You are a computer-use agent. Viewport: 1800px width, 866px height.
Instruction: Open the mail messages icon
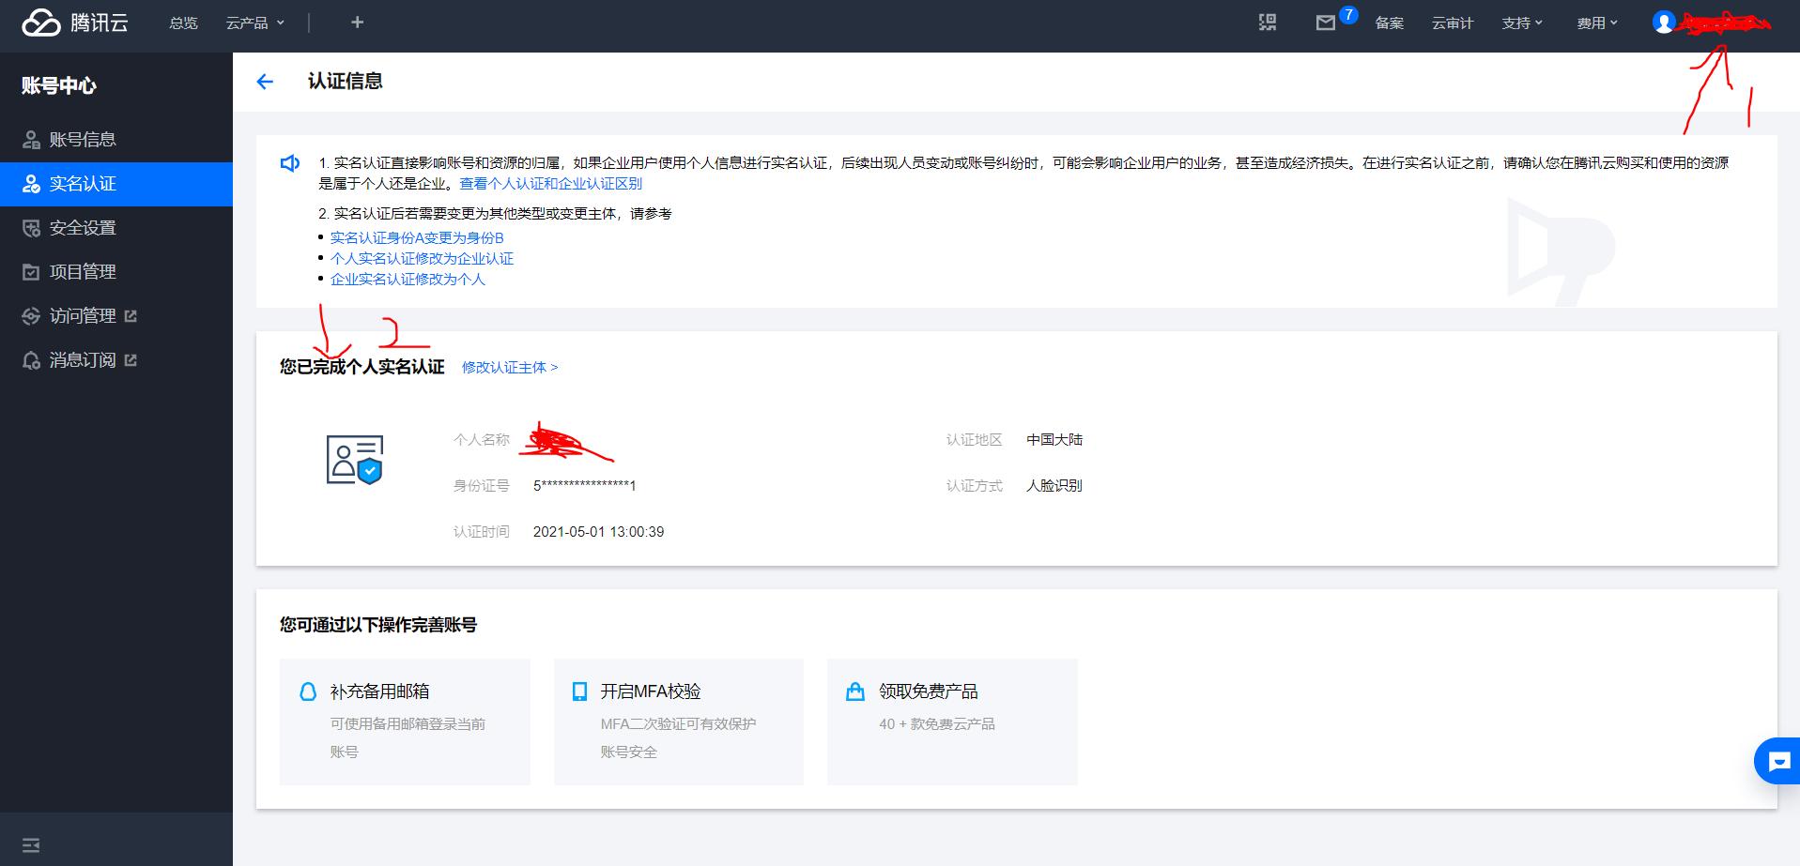[1325, 23]
